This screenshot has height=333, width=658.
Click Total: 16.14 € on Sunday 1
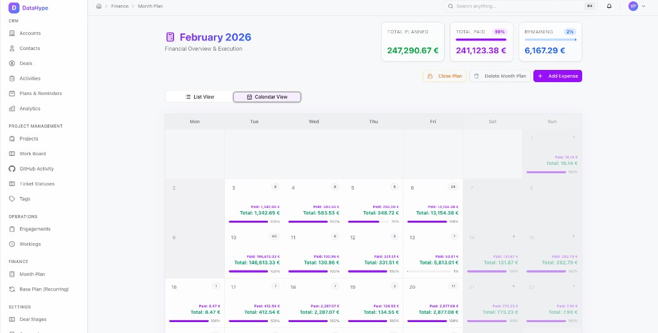562,164
